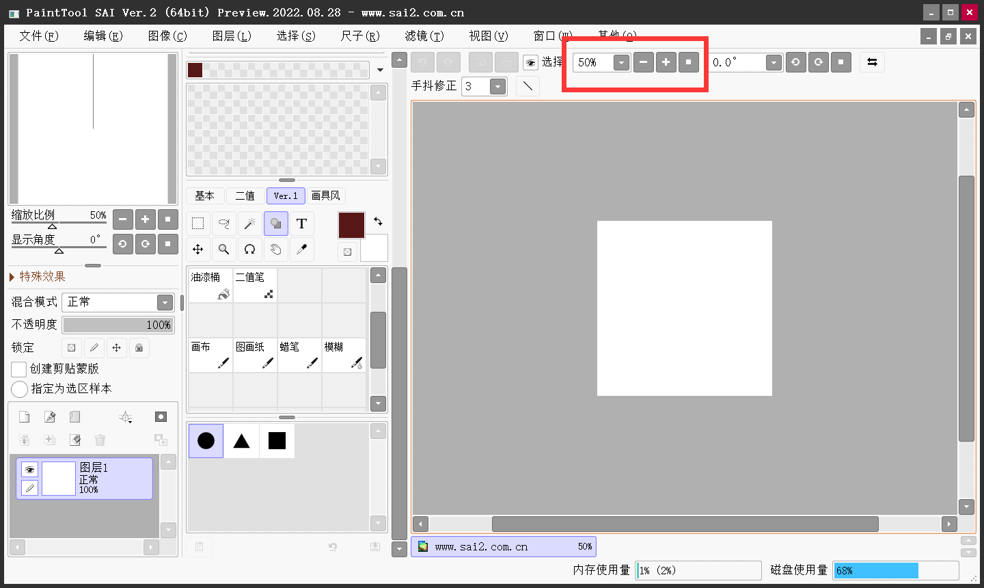This screenshot has height=588, width=984.
Task: Toggle lock layer movement
Action: tap(117, 348)
